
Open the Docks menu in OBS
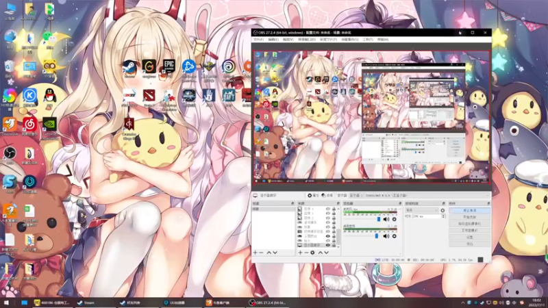[x=308, y=40]
